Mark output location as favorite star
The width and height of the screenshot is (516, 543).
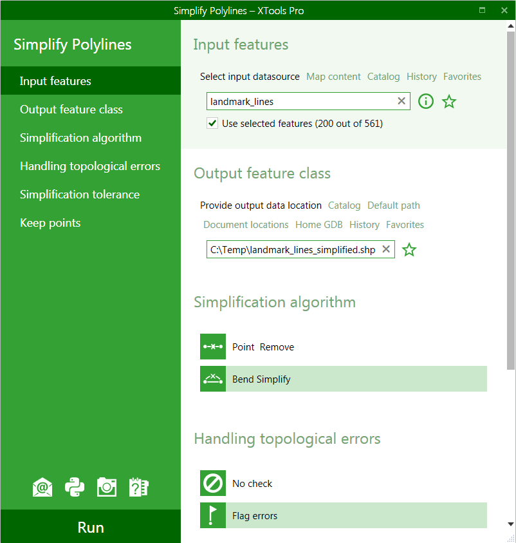point(409,250)
